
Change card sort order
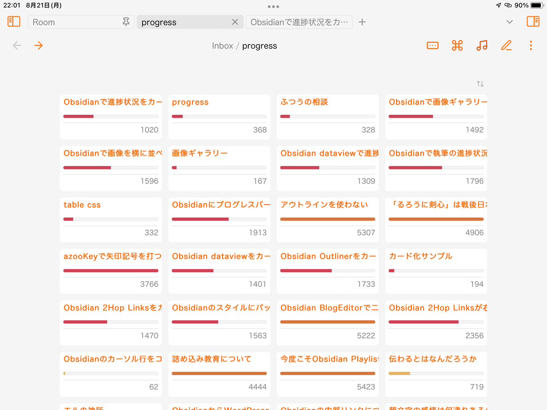click(x=480, y=84)
